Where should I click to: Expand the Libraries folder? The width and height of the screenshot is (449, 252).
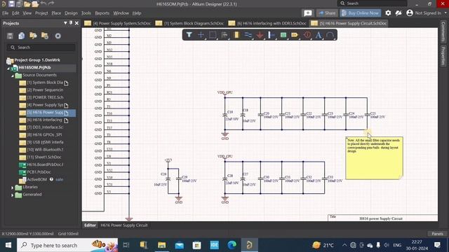13,188
